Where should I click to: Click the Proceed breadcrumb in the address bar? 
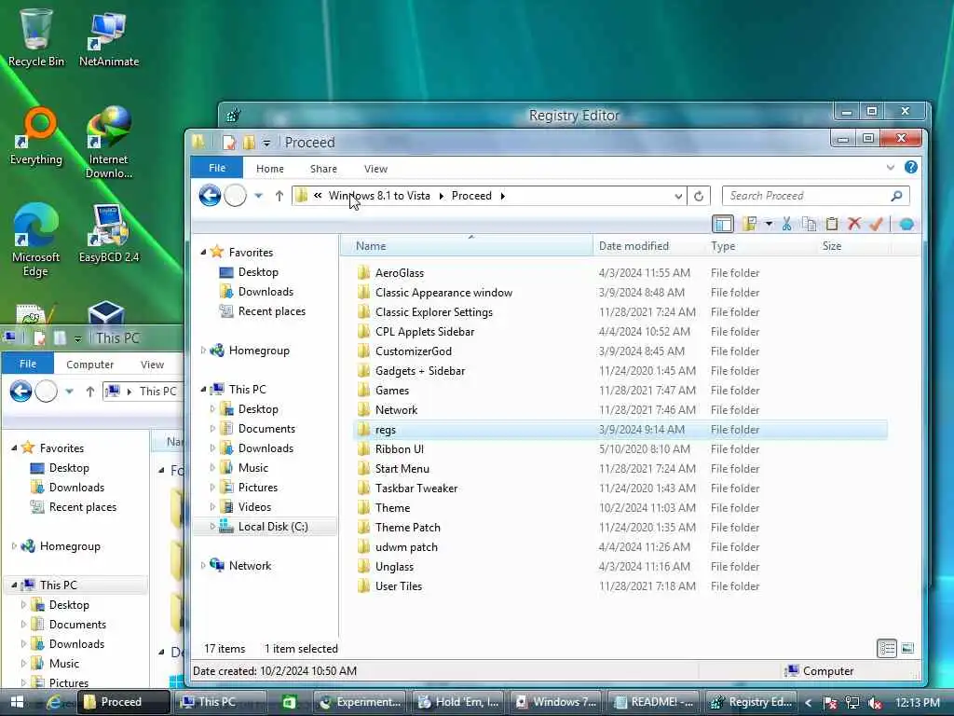pos(471,196)
